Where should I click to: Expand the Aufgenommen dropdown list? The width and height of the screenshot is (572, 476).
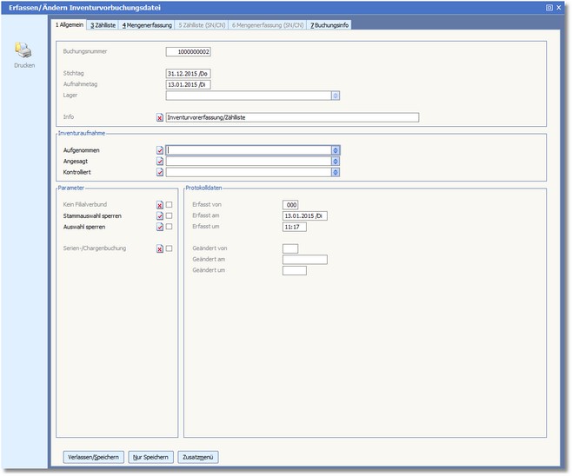(336, 150)
